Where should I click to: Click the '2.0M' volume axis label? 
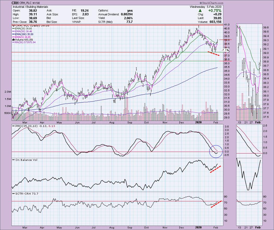(x=8, y=92)
